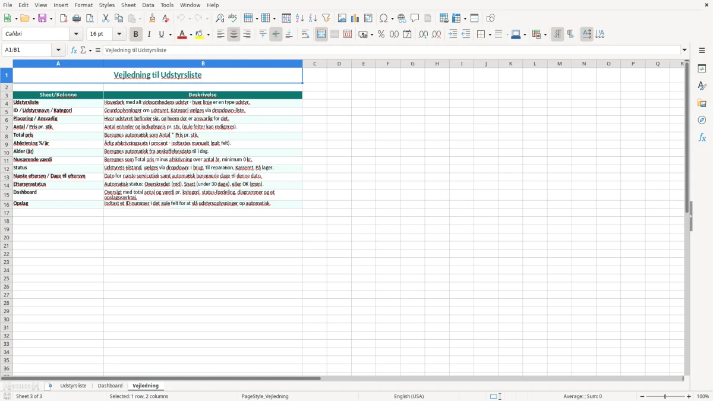Toggle bold formatting
The image size is (713, 401).
[136, 34]
